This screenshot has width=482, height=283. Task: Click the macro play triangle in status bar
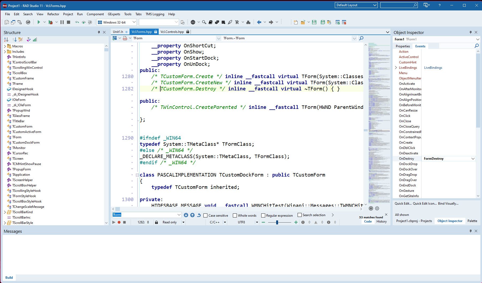point(114,222)
